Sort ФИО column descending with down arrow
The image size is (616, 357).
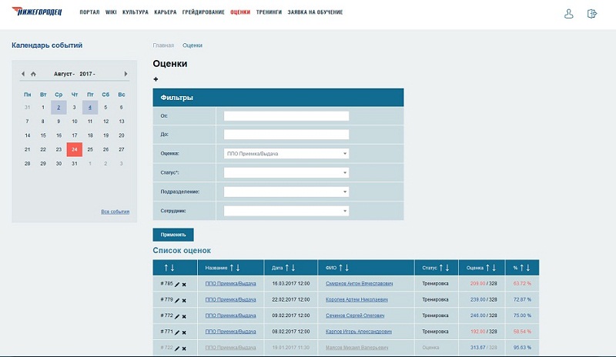(346, 268)
